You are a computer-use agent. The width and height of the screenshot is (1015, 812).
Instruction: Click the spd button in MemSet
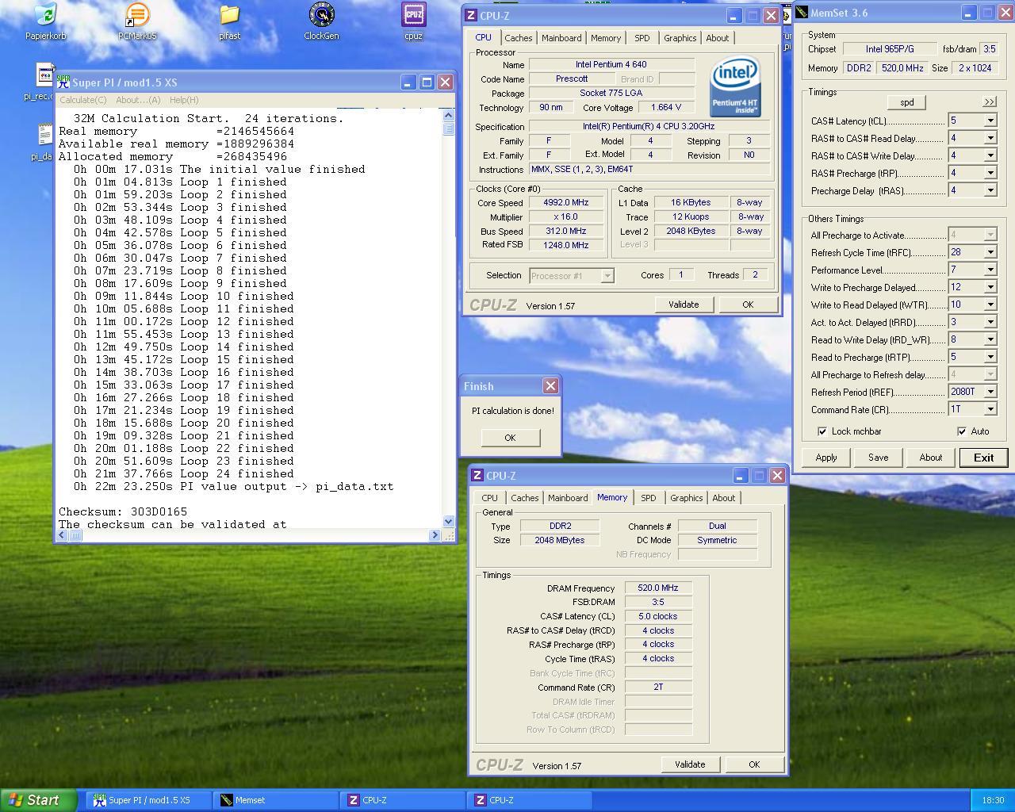(x=907, y=102)
